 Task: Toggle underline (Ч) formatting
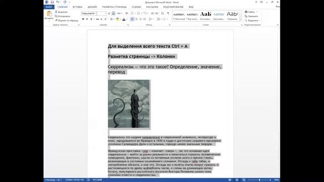point(91,19)
